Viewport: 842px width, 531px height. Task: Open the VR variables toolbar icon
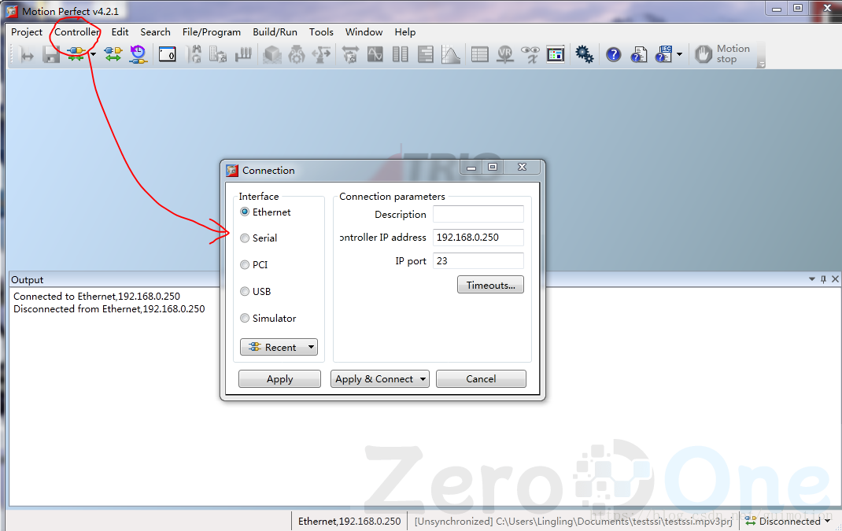coord(504,54)
